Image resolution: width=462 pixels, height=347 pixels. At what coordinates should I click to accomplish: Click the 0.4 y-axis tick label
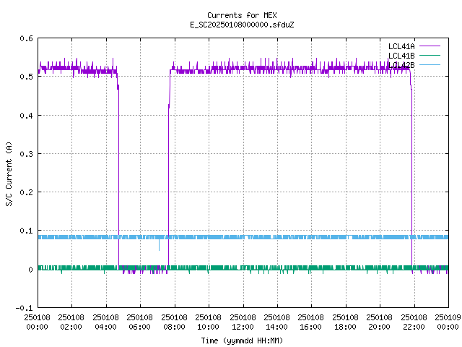click(x=26, y=116)
